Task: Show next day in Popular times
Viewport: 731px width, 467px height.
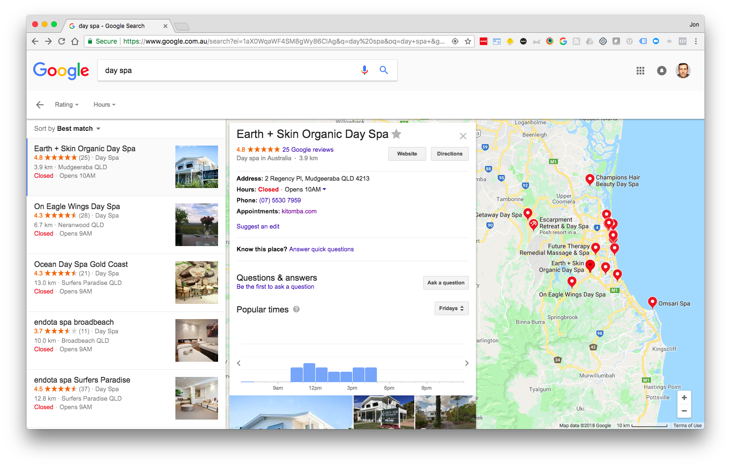Action: [467, 363]
